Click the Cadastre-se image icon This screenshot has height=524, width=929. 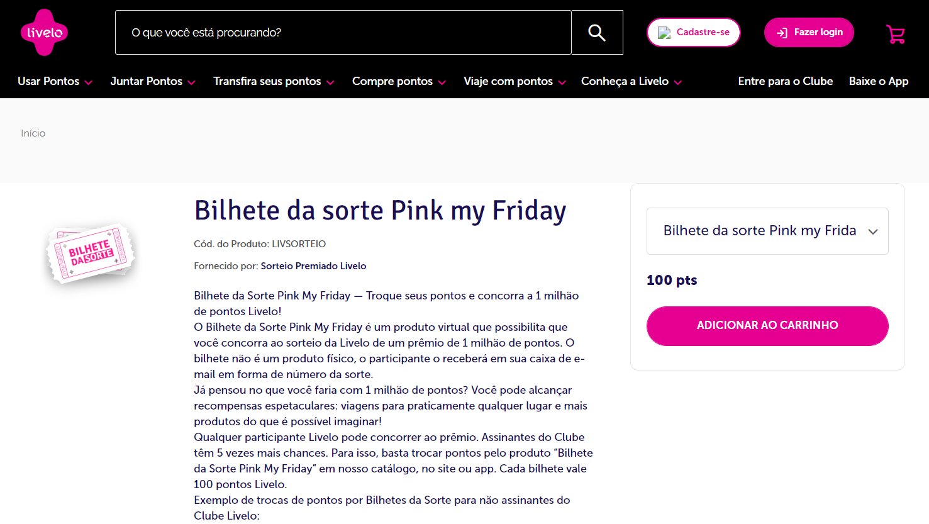664,33
